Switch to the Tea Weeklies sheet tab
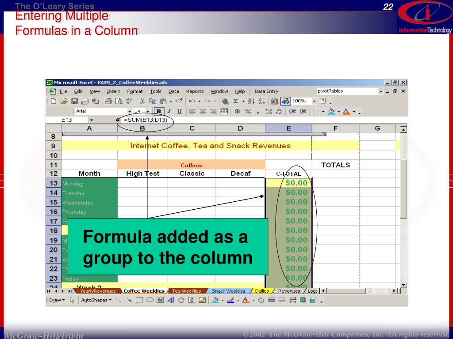Screen dimensions: 453x339 tap(186, 291)
